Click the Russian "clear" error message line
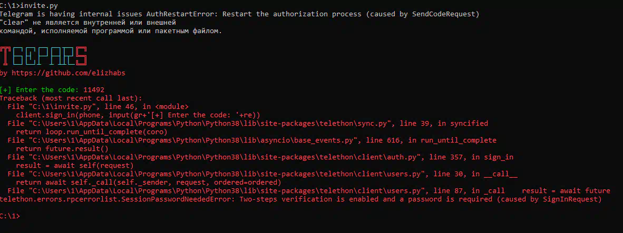Screen dimensions: 623x233 coord(111,26)
